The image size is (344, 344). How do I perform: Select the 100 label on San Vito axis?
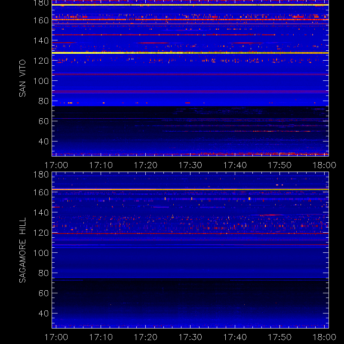point(41,81)
